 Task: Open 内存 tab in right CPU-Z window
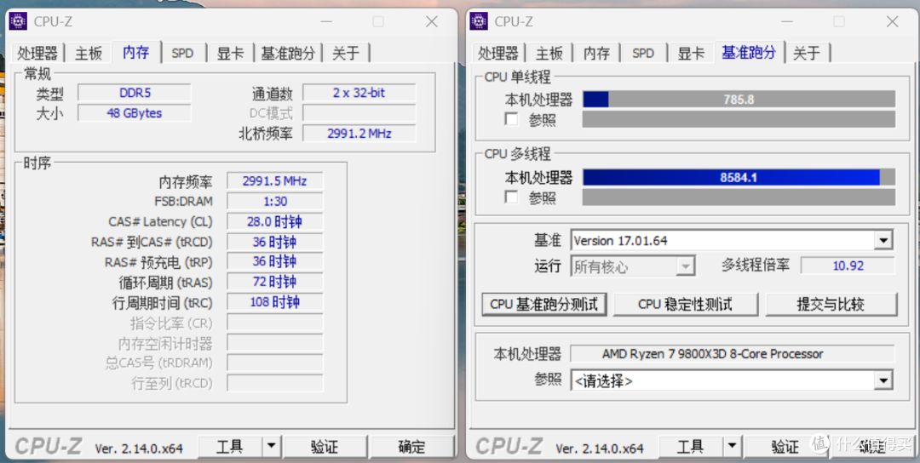(596, 54)
